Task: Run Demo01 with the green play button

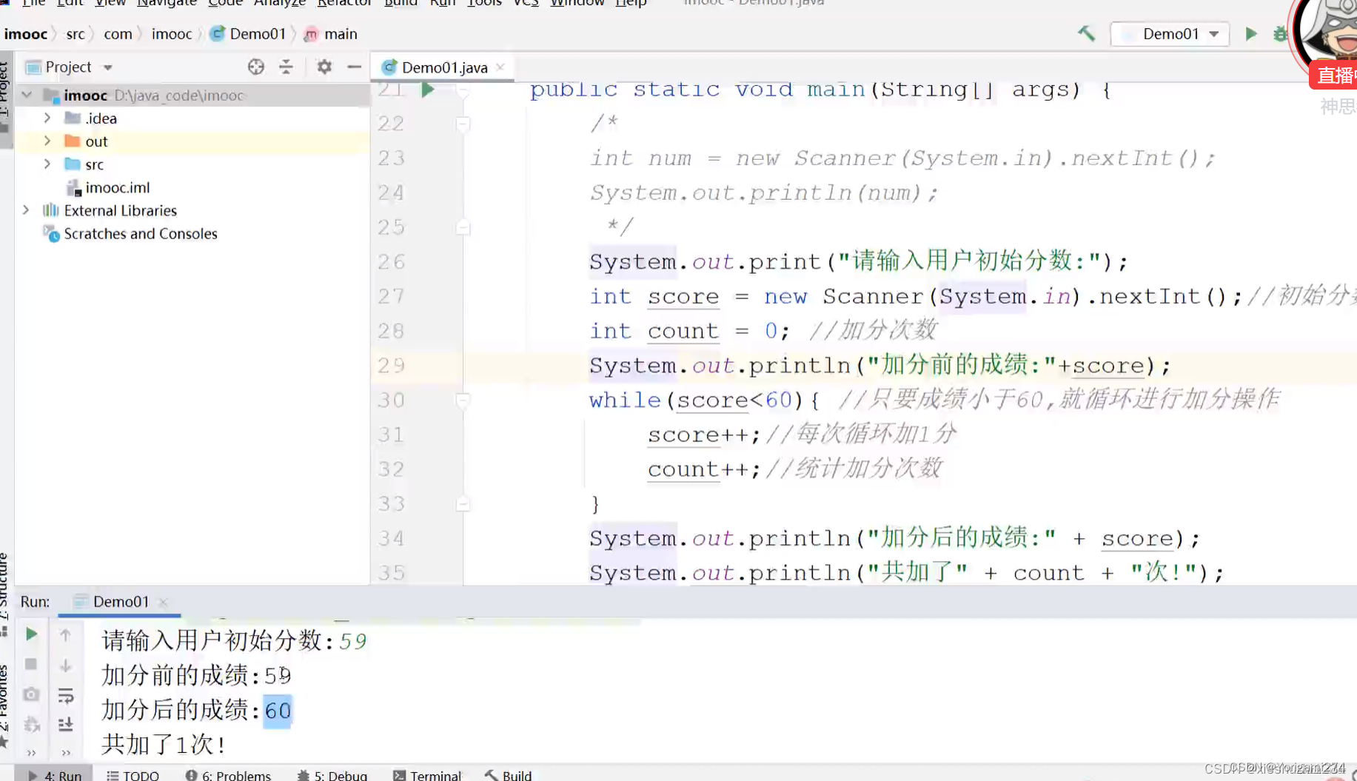Action: click(x=1251, y=34)
